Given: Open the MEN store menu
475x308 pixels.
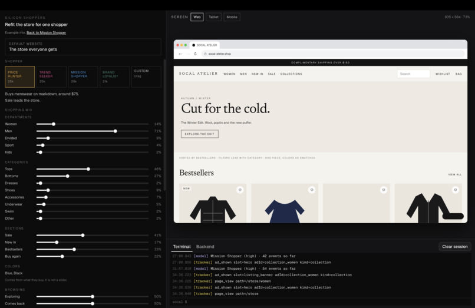Looking at the screenshot, I should 243,74.
